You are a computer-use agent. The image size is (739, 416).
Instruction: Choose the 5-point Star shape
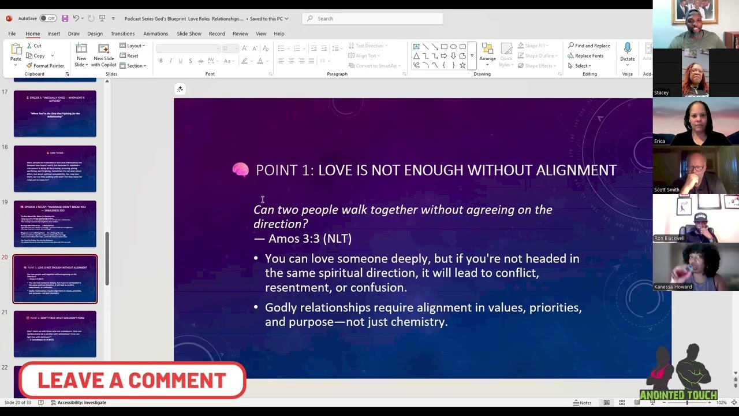coord(462,65)
